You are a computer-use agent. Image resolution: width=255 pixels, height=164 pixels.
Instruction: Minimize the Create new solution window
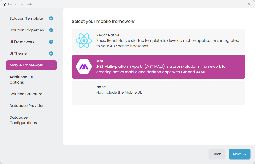pos(225,4)
